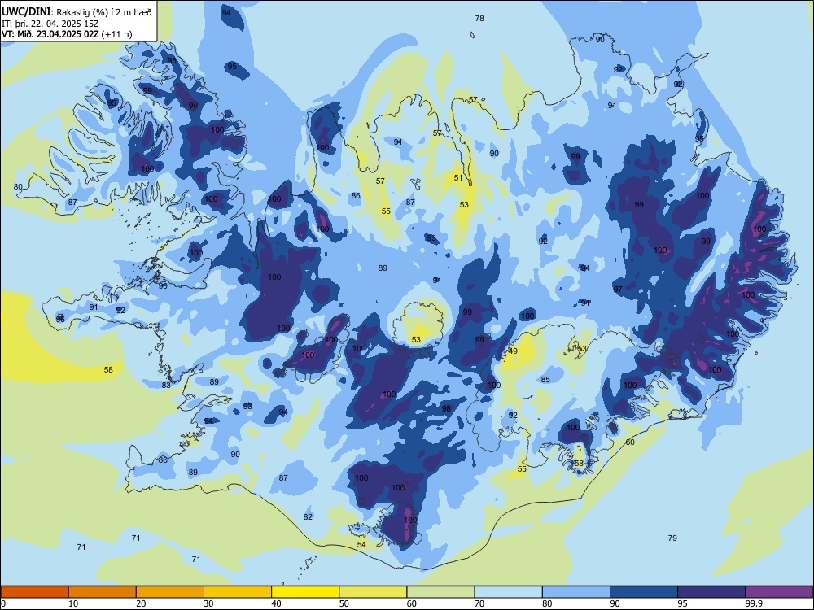
Task: Click the legend tick label '0'
Action: coord(3,603)
